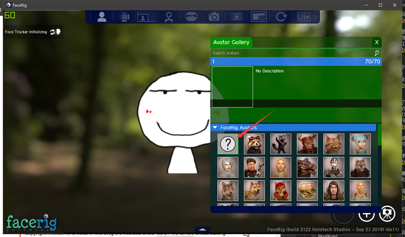Collapse the FaceRig Avatars section triangle

tap(215, 127)
